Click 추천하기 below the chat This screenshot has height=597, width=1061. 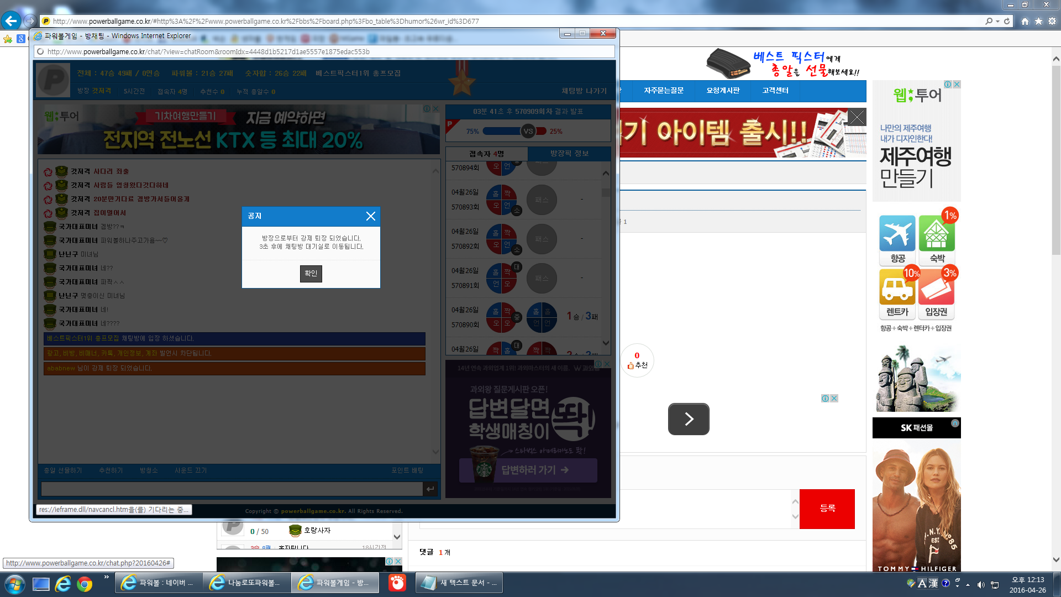[x=111, y=470]
